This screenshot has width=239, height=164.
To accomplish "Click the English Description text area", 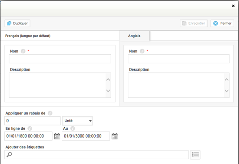I will [x=176, y=85].
